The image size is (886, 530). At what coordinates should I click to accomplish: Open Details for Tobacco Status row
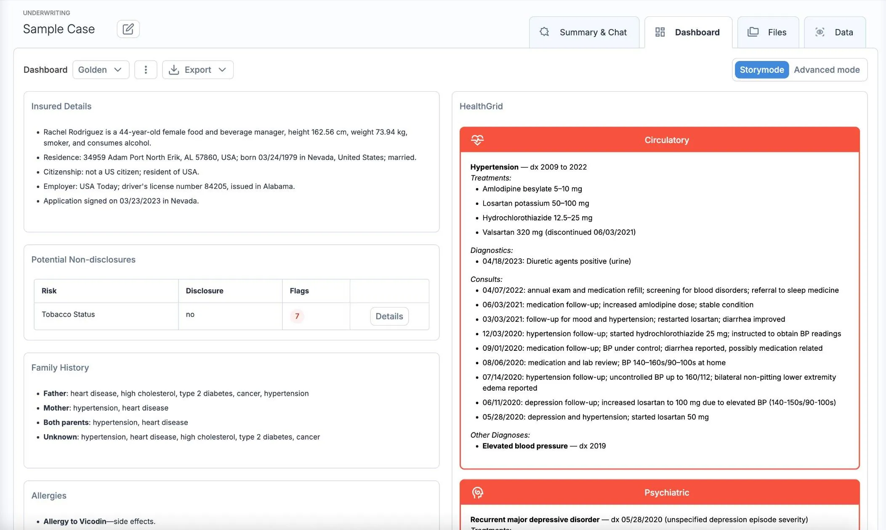point(389,316)
